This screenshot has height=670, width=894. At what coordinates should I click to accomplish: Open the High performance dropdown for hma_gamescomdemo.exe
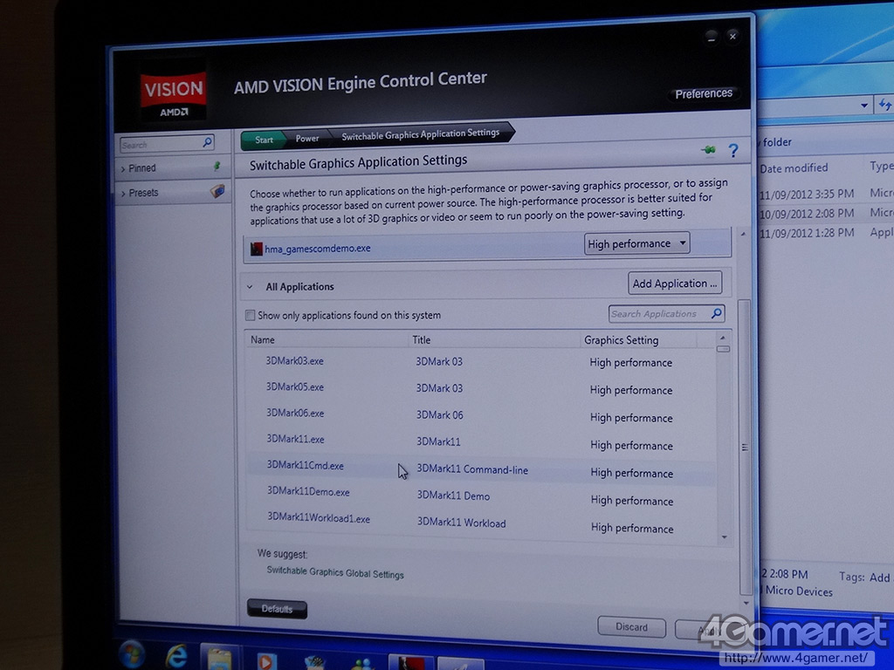(636, 243)
